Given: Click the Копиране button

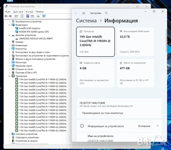Looking at the screenshot, I should (144, 126).
